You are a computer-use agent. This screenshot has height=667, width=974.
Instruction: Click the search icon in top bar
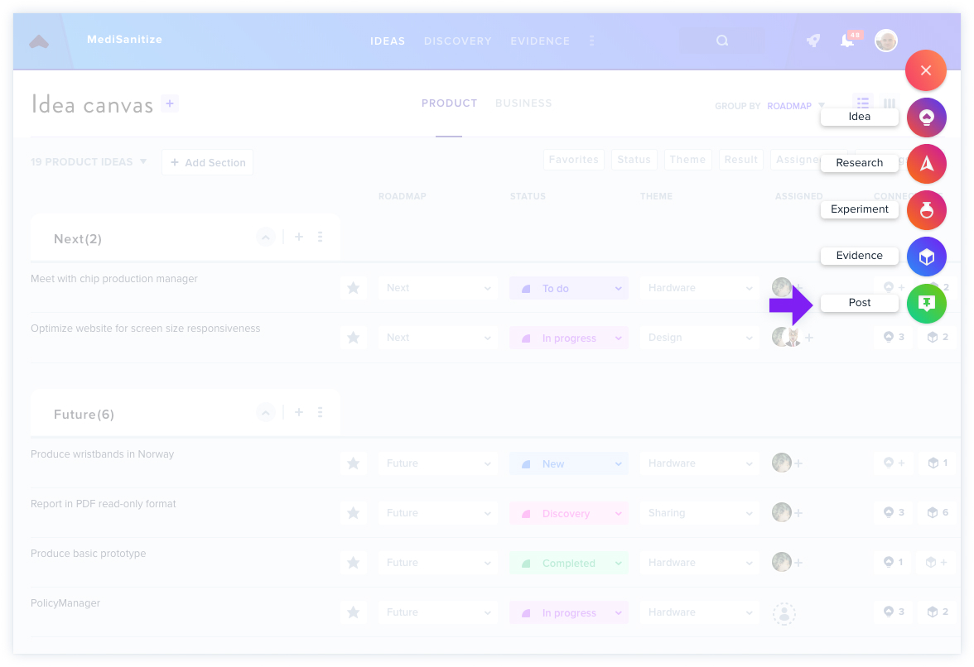pos(722,41)
